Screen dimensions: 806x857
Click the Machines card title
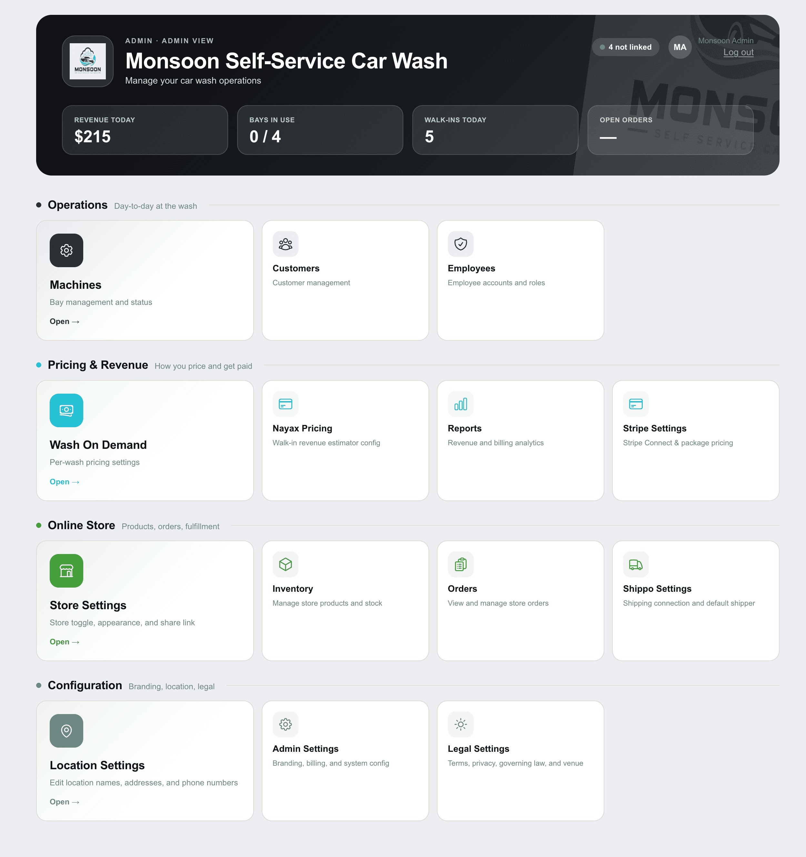(76, 285)
